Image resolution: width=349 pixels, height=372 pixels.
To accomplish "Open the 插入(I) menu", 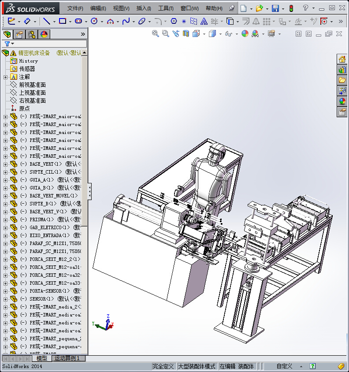I will click(144, 8).
